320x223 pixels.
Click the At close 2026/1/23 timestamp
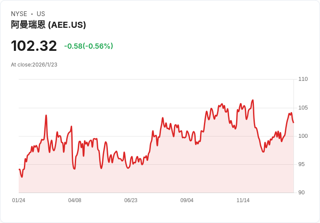coord(34,65)
